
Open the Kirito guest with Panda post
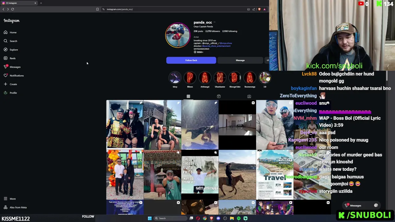(x=200, y=175)
